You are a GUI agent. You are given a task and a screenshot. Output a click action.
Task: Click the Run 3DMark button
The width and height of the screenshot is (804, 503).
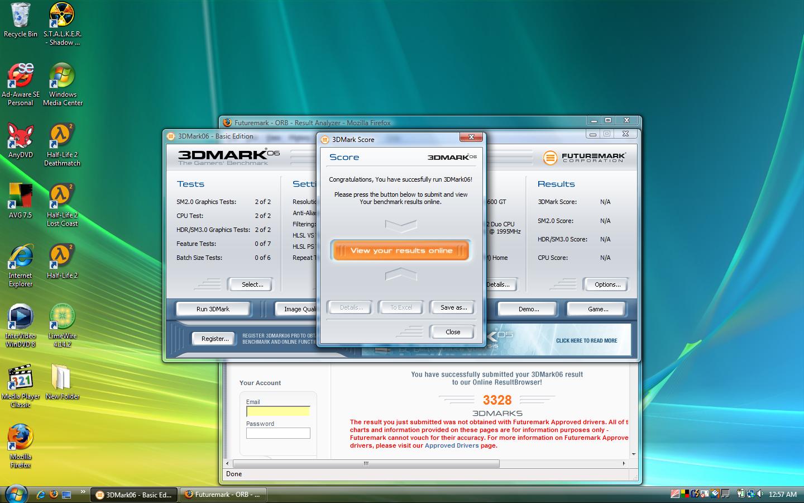click(x=213, y=309)
